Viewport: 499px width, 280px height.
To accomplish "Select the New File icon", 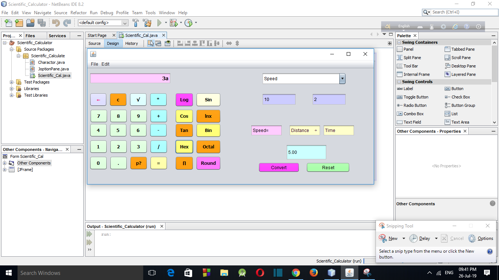I will coord(8,23).
